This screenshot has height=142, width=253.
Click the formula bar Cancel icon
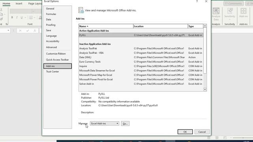click(x=20, y=31)
